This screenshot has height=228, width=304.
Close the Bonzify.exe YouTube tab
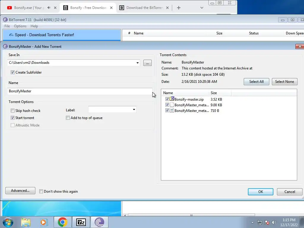tap(55, 8)
